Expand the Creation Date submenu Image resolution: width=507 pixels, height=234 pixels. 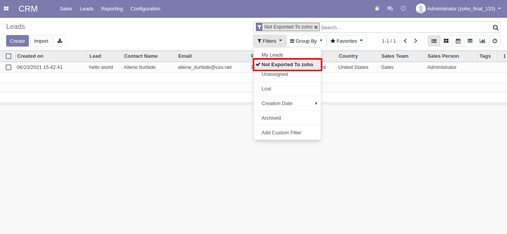pyautogui.click(x=287, y=104)
